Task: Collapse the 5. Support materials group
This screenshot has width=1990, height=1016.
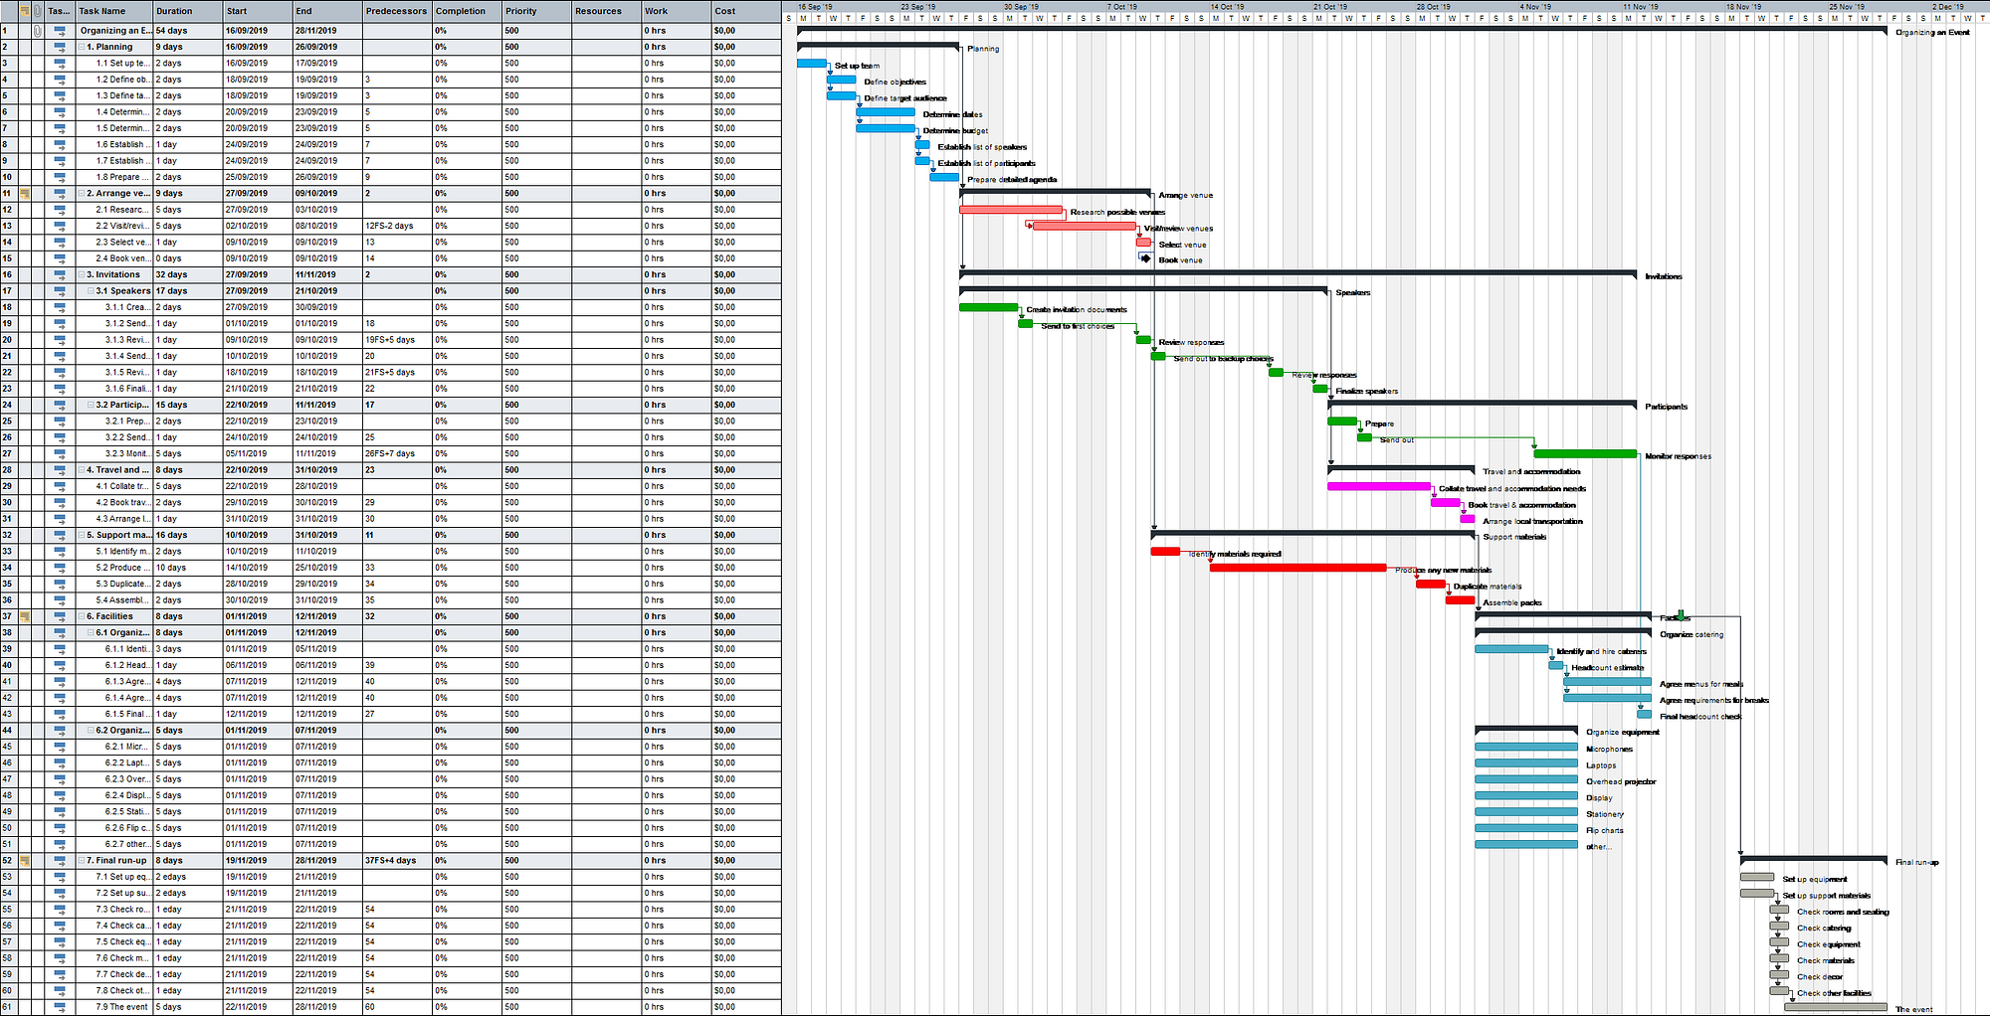Action: [82, 535]
